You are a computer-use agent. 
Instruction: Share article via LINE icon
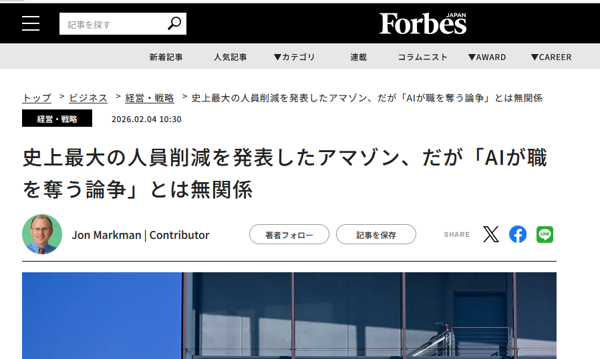(x=545, y=234)
